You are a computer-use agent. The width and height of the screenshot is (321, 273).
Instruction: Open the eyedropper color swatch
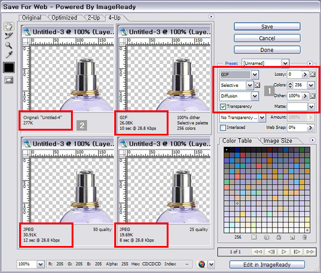(9, 67)
